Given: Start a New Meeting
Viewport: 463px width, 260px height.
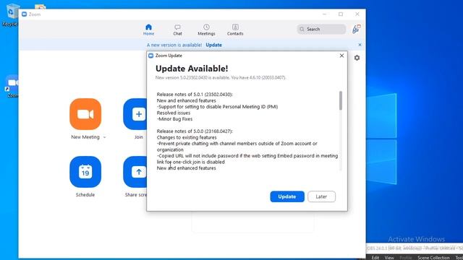Looking at the screenshot, I should [x=85, y=114].
